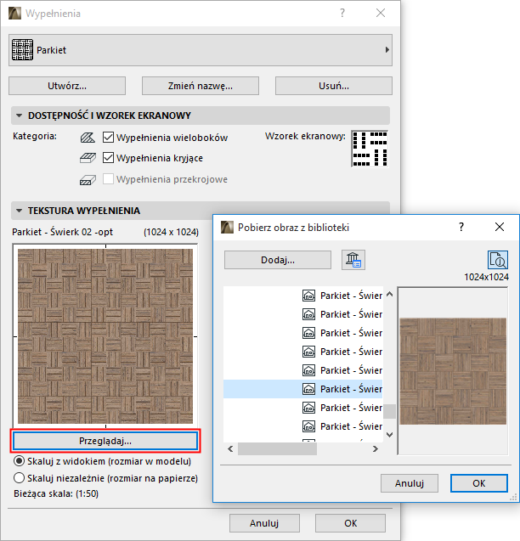This screenshot has width=520, height=541.
Task: Click the horizontal scroll left arrow
Action: [230, 449]
